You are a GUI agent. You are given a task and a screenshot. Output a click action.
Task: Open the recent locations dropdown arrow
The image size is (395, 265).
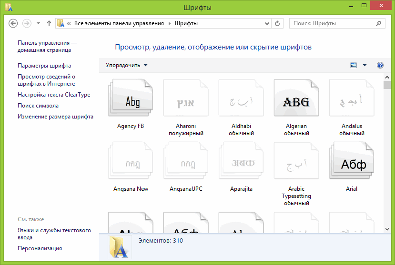[x=38, y=23]
